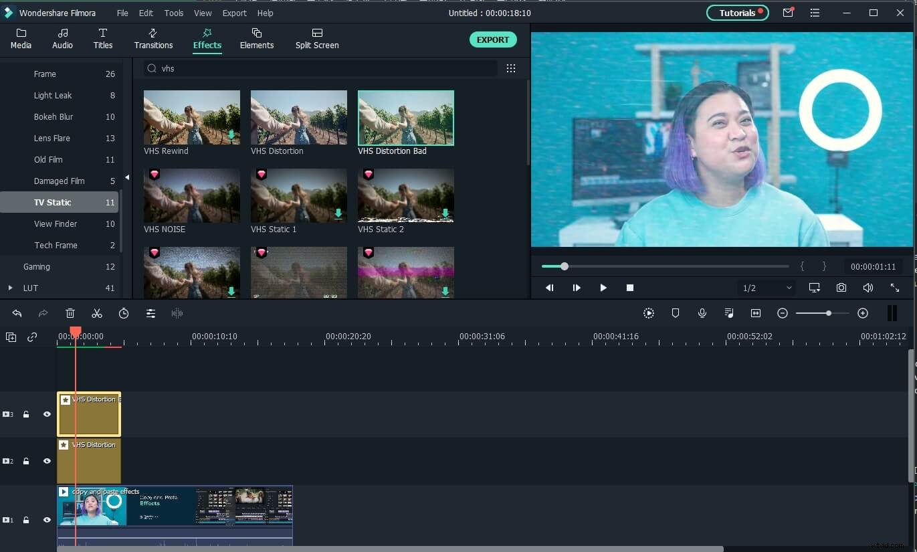
Task: Hide track three with the eye icon
Action: click(47, 414)
